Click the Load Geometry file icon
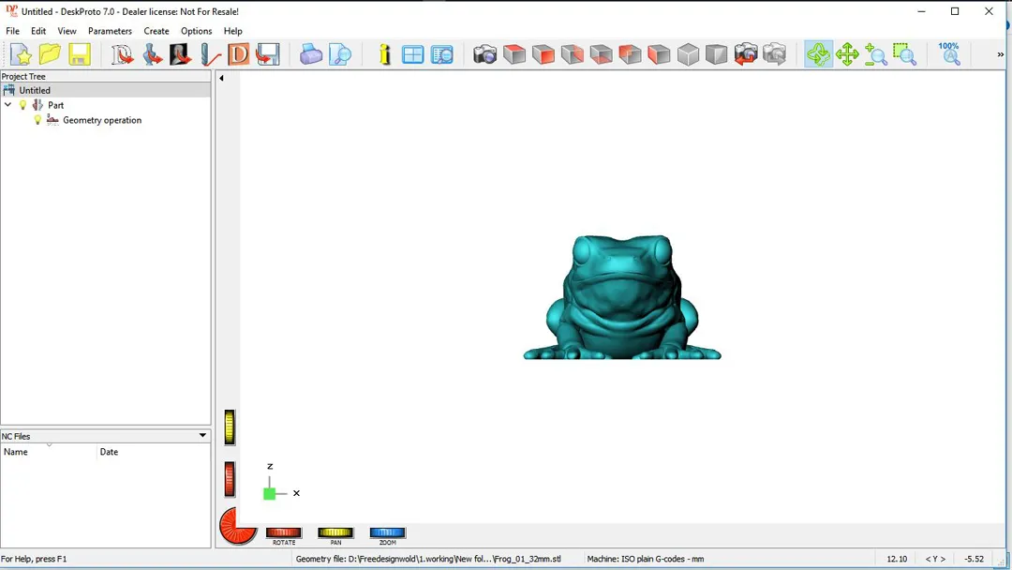 point(152,54)
